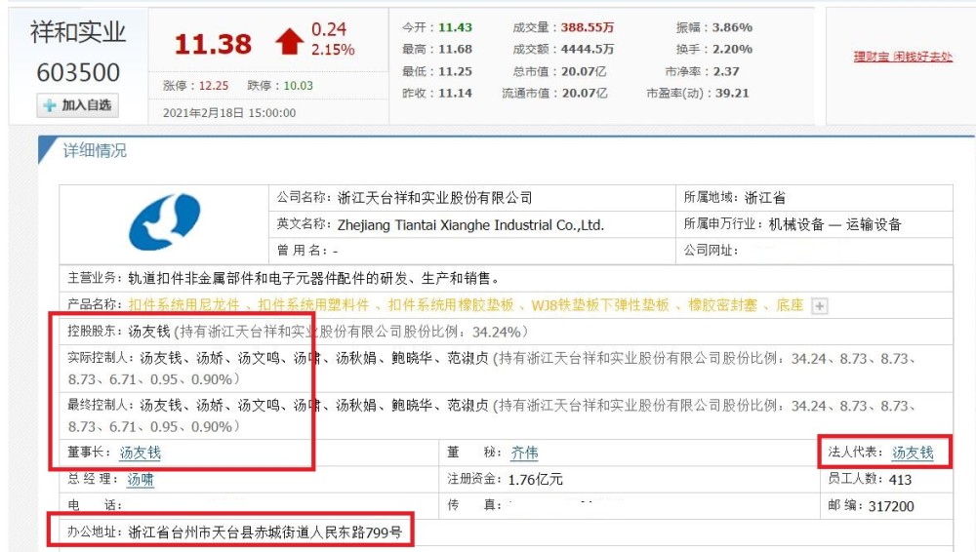
Task: Click percent change 2.15%
Action: click(333, 50)
